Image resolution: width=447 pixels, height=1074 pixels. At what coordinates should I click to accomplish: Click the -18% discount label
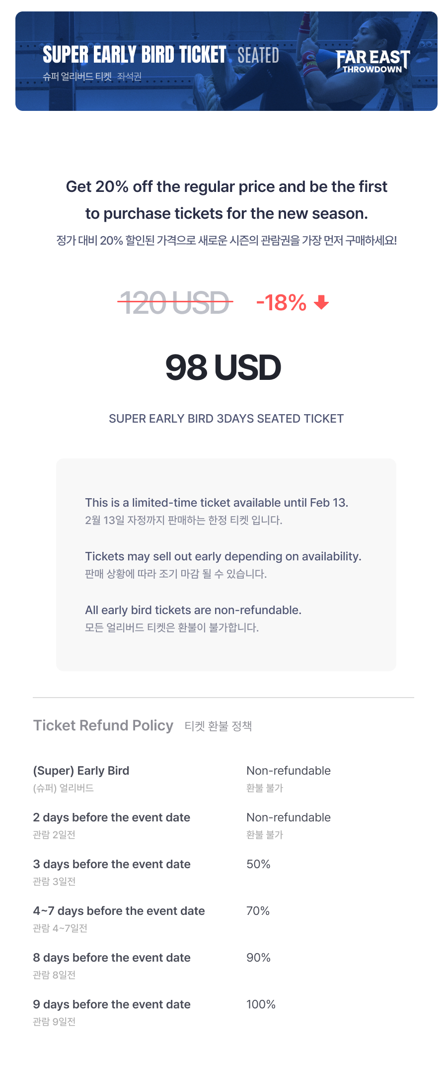(281, 302)
